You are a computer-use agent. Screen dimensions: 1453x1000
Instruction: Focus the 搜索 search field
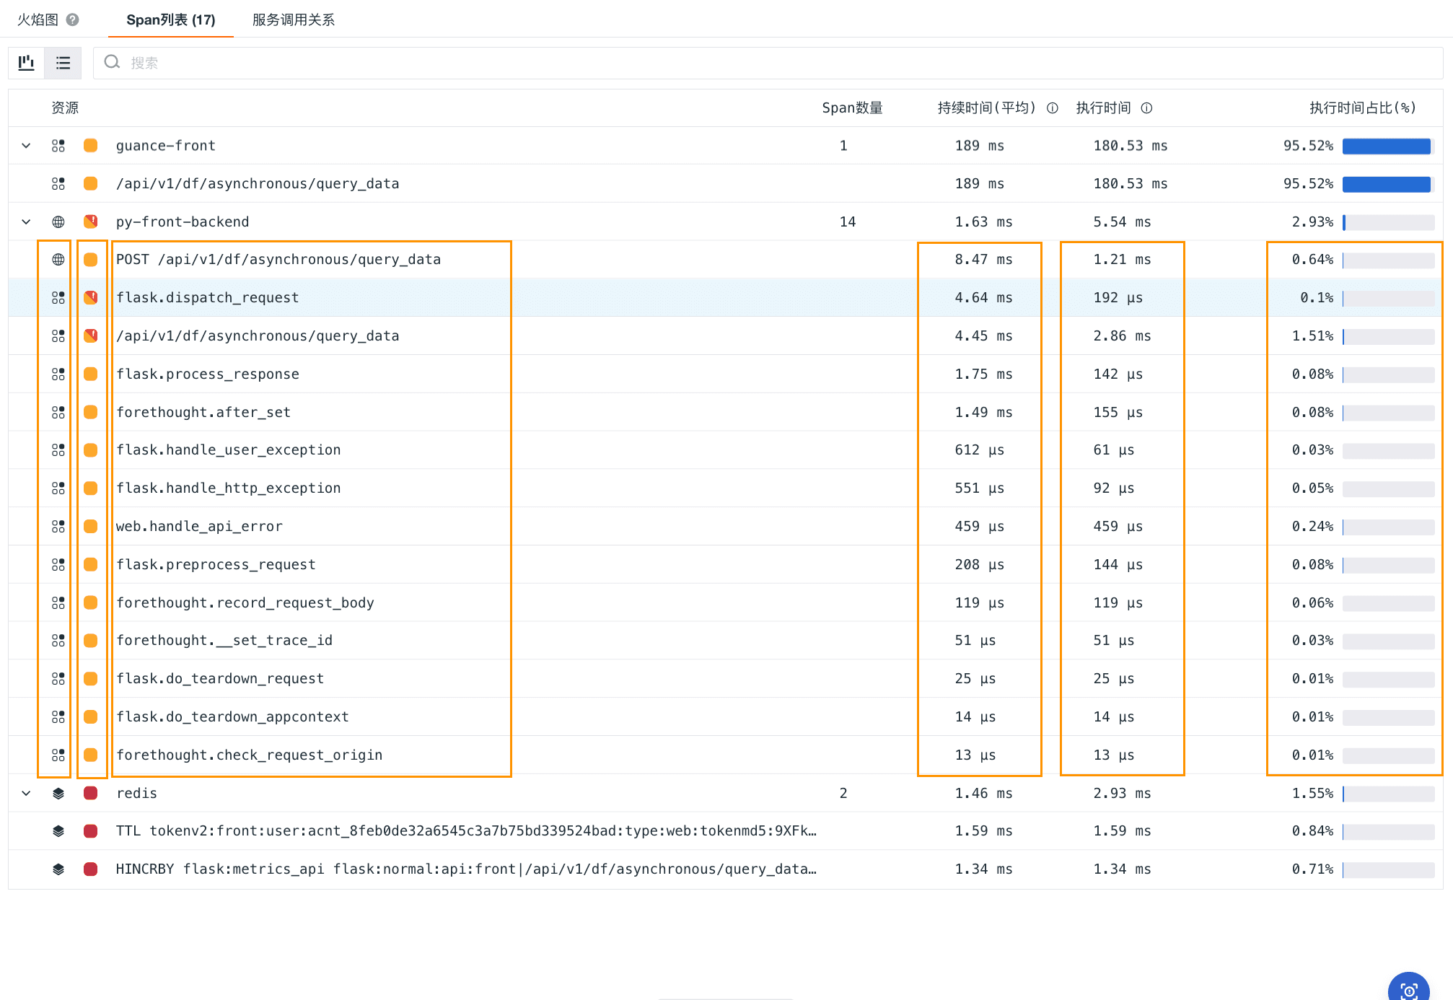click(x=768, y=63)
